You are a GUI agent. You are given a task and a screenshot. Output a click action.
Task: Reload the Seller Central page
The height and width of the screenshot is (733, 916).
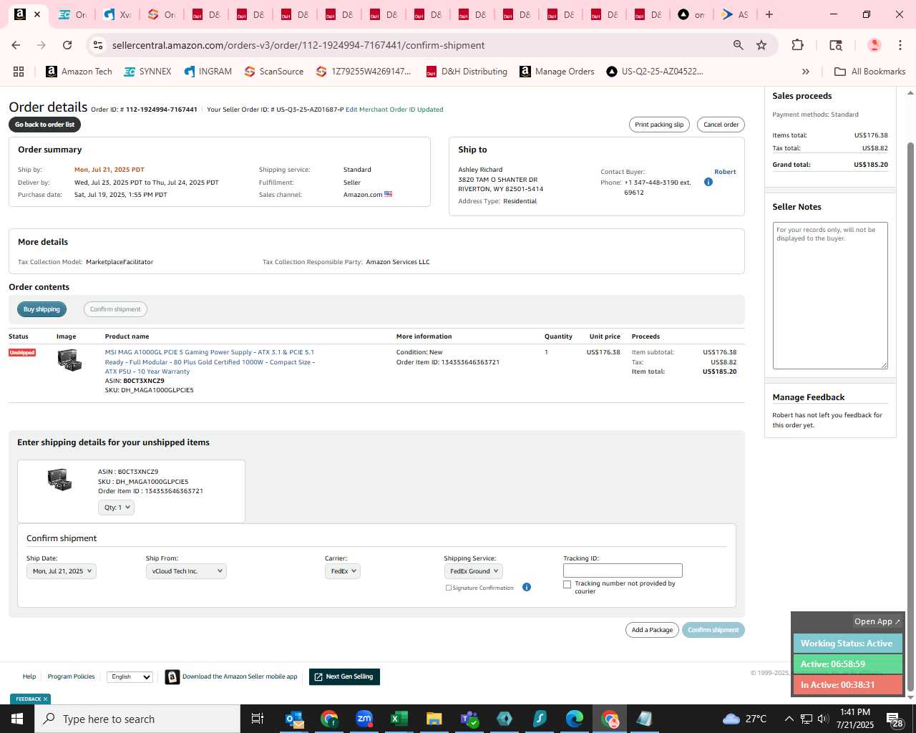[67, 45]
